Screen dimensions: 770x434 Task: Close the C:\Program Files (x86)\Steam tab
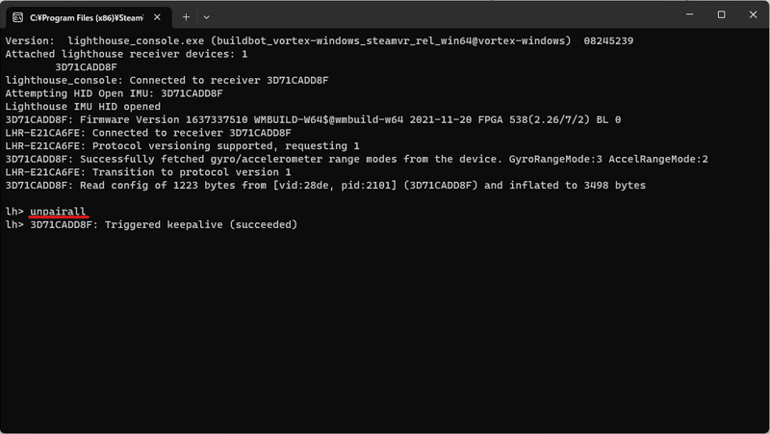[x=157, y=17]
